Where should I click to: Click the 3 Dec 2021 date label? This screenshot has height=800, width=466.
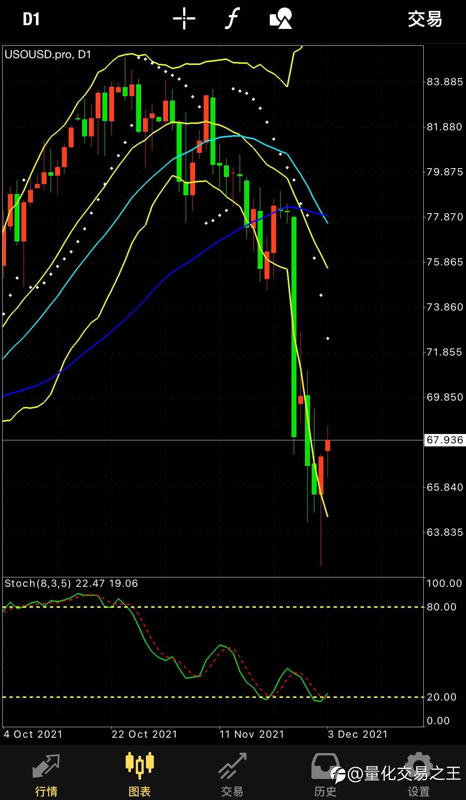pyautogui.click(x=358, y=734)
